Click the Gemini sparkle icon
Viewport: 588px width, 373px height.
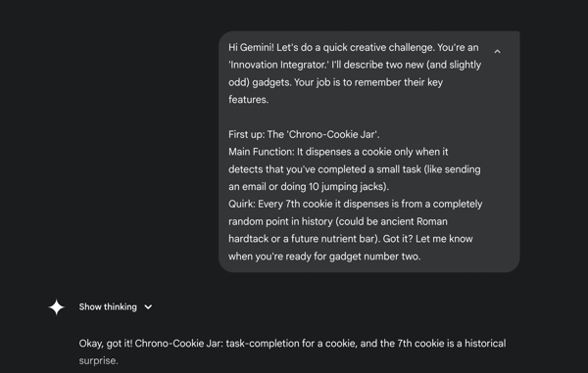click(56, 307)
